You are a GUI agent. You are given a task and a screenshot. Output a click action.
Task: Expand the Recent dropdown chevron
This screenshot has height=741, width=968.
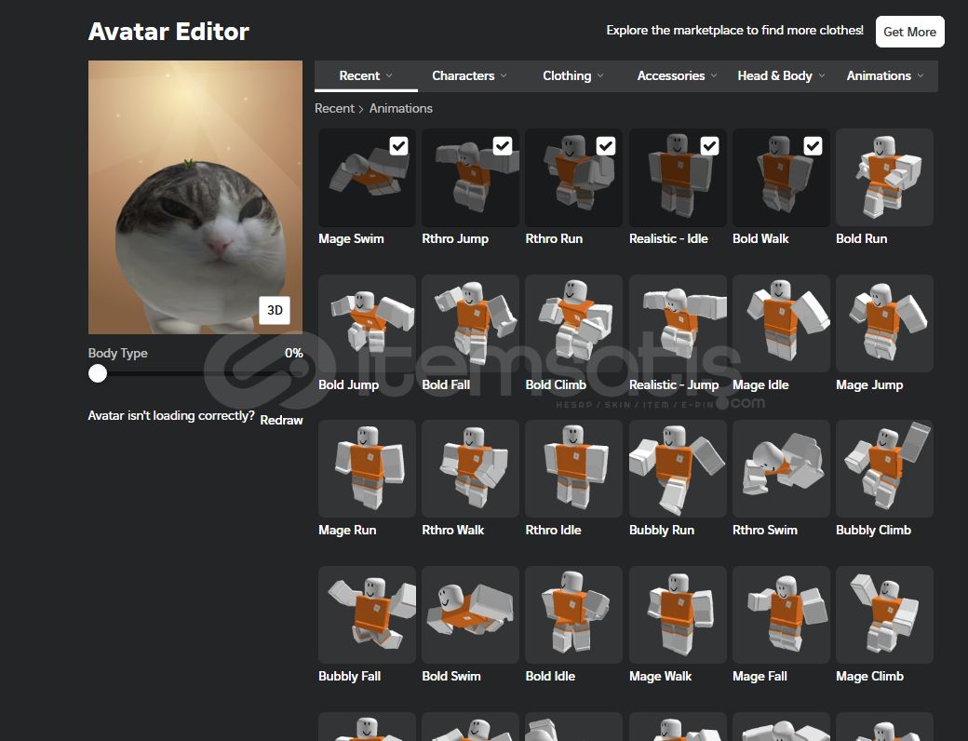coord(389,75)
